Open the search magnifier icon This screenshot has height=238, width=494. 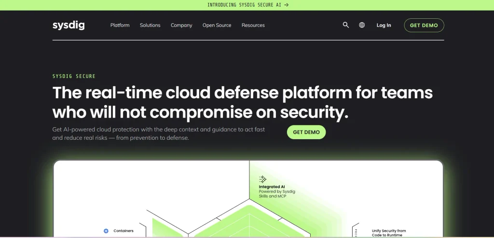345,25
